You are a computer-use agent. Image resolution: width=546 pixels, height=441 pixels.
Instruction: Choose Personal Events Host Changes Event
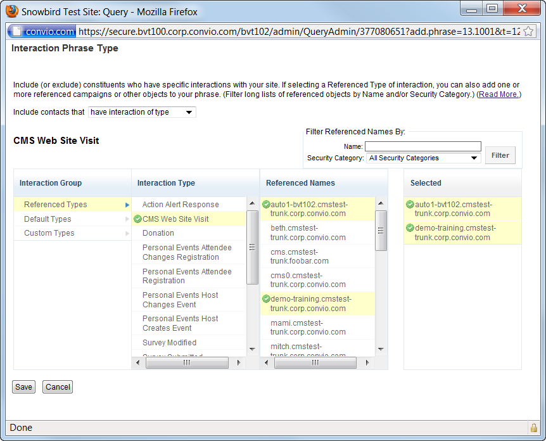pyautogui.click(x=189, y=300)
